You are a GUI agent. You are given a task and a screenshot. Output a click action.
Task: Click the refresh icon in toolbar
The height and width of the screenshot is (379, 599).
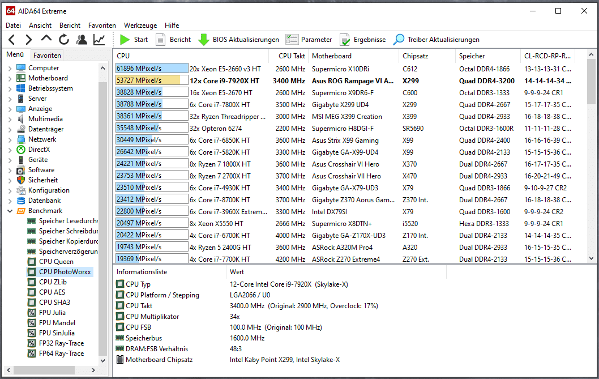tap(64, 40)
